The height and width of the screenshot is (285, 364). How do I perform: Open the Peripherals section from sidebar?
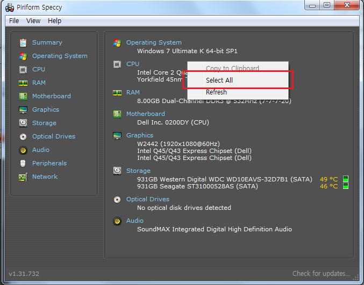[49, 163]
